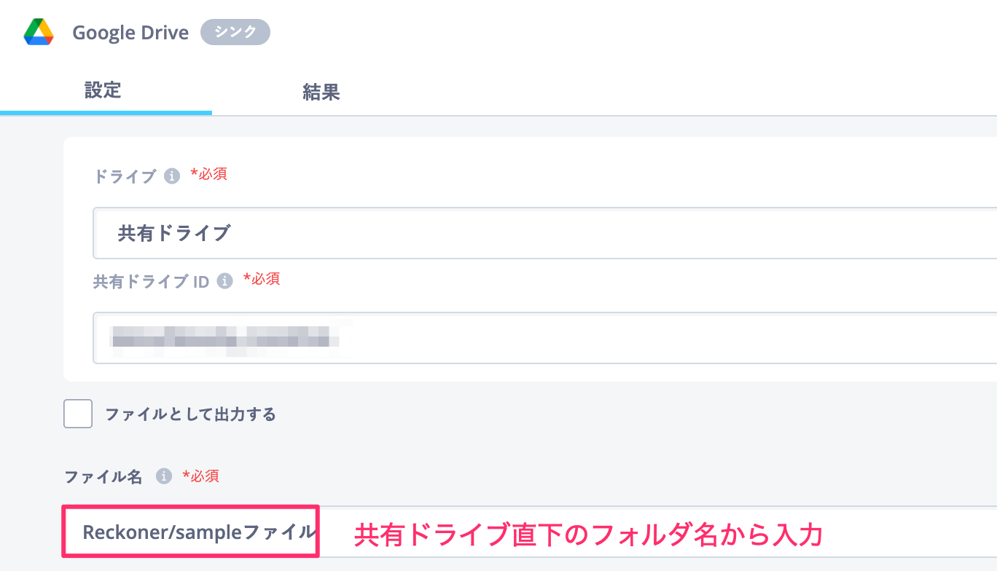This screenshot has height=571, width=997.
Task: Open the info tooltip next to ドライブ
Action: (x=173, y=175)
